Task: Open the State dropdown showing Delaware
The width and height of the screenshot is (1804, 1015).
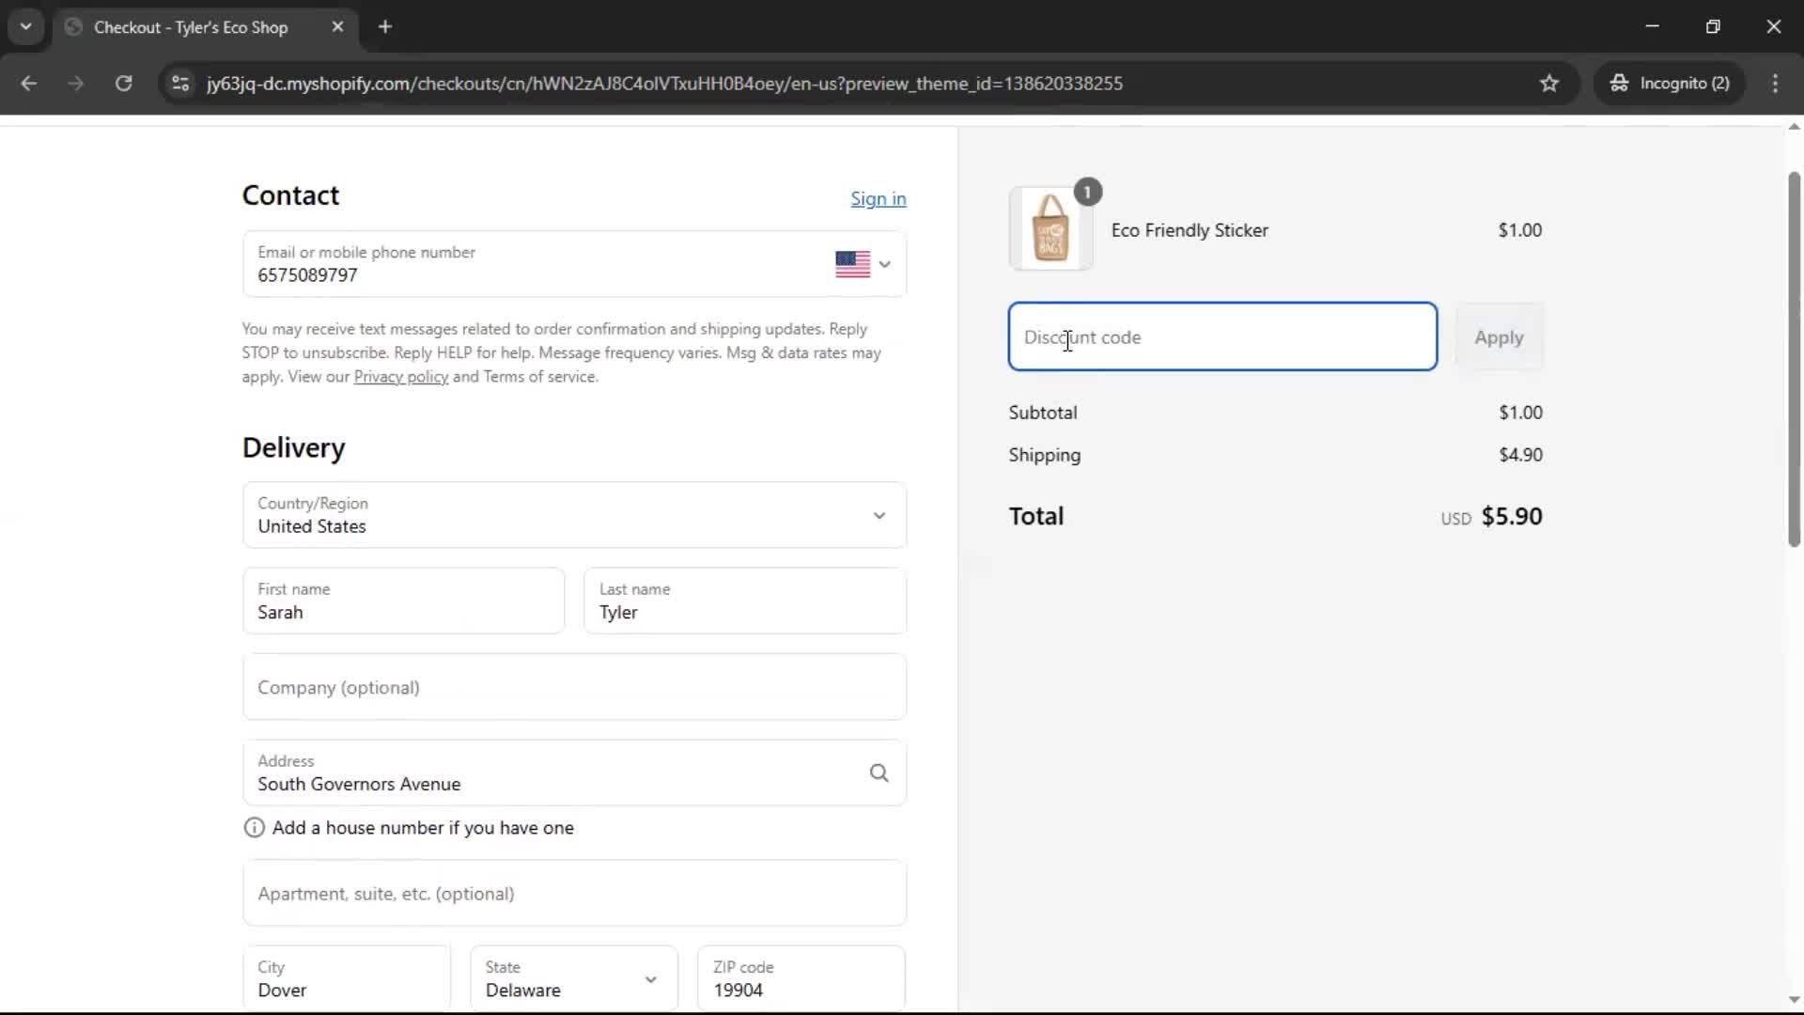Action: pos(572,979)
